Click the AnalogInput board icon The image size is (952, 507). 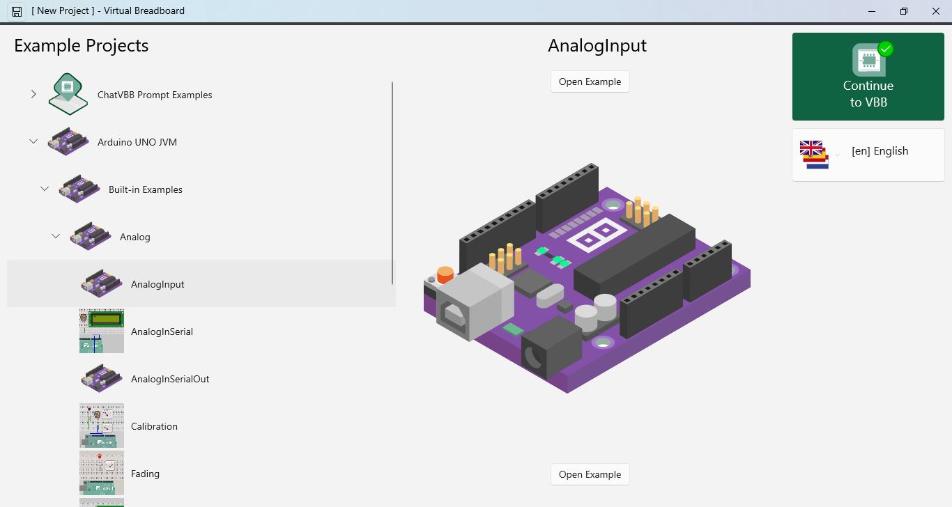tap(102, 283)
